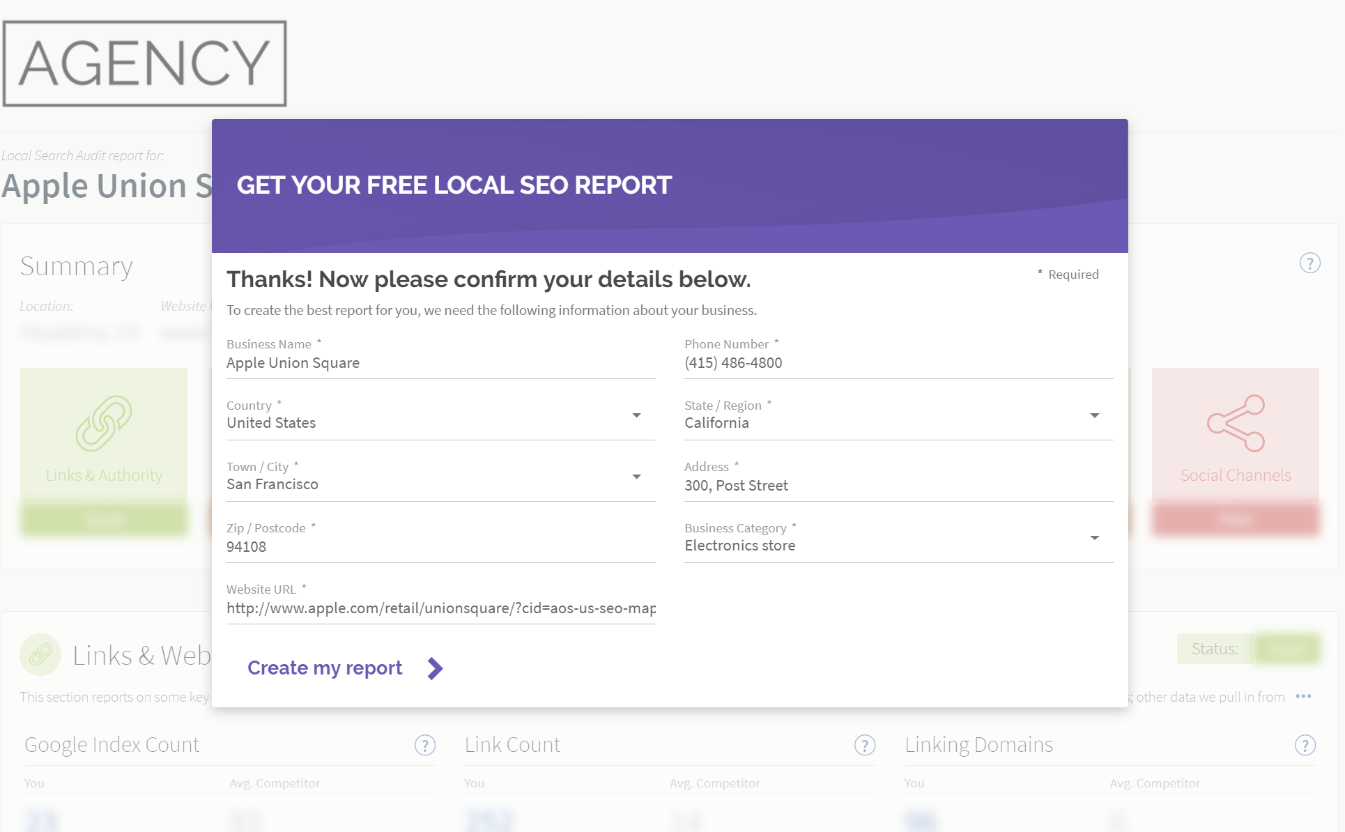Click the Social Channels card label

click(x=1236, y=475)
